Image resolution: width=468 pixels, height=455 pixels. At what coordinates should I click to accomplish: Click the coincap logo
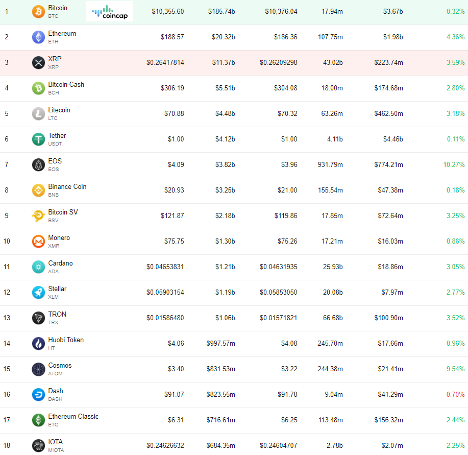click(109, 12)
